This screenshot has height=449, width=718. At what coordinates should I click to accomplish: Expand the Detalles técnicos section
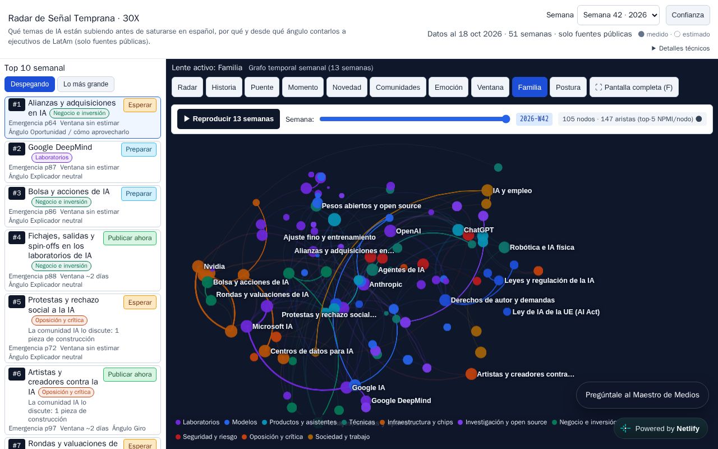click(680, 48)
